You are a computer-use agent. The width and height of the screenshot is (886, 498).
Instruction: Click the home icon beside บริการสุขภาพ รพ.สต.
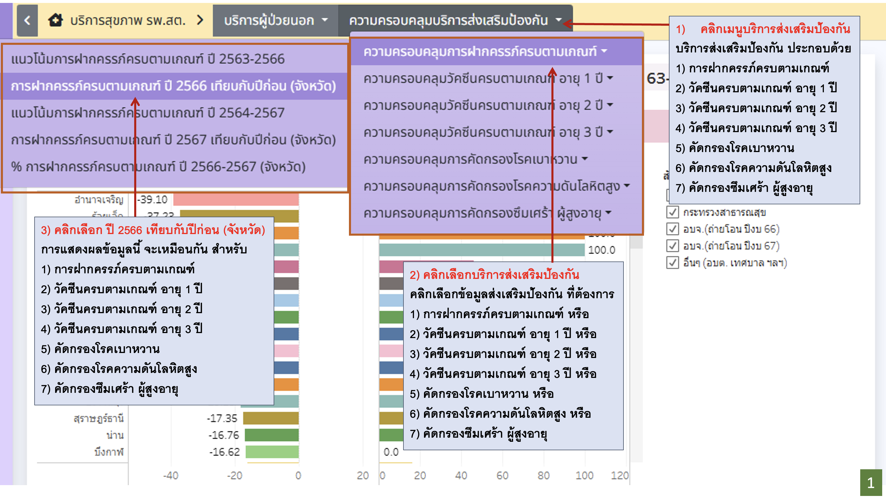55,20
